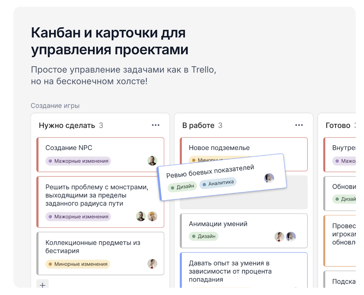Click the avatar on Ревью боевых показателей card
The height and width of the screenshot is (295, 364).
(269, 178)
